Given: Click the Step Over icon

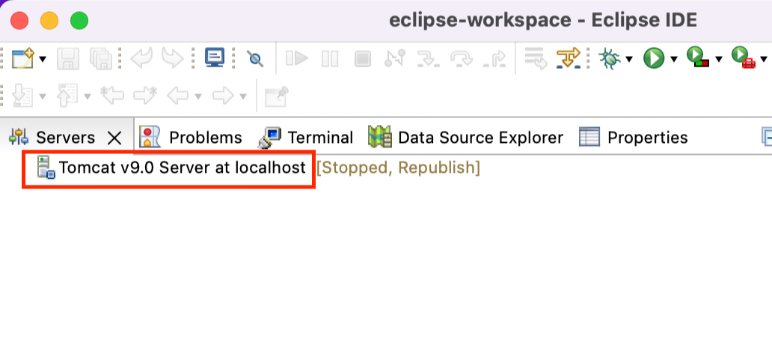Looking at the screenshot, I should click(461, 59).
